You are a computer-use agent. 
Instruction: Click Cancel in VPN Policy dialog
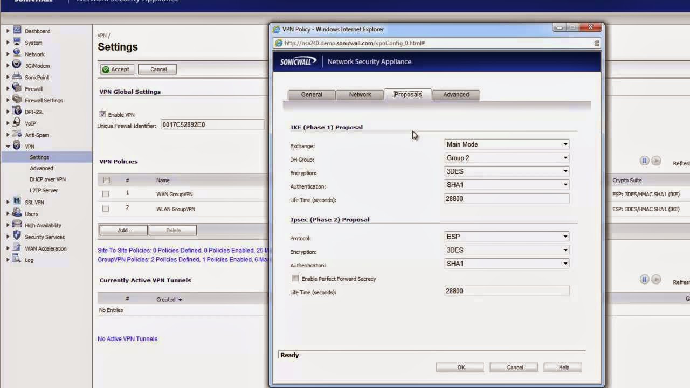[x=515, y=368]
